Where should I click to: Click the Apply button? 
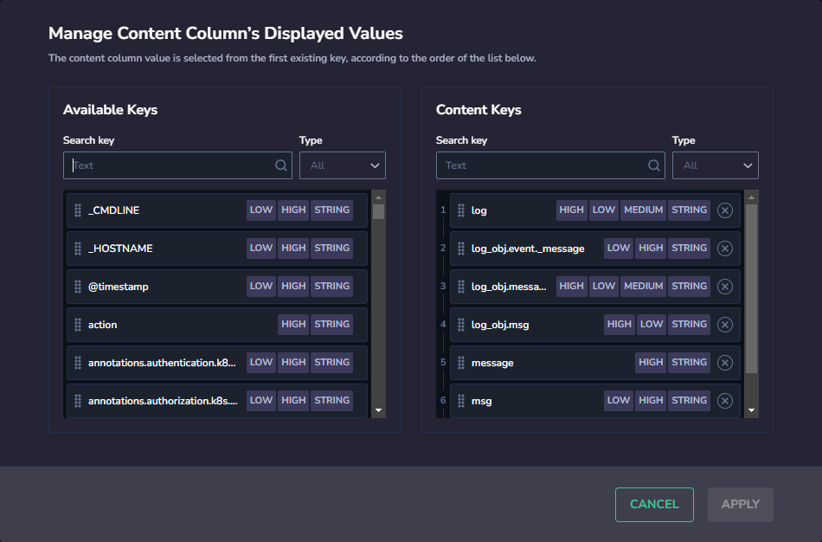tap(740, 504)
